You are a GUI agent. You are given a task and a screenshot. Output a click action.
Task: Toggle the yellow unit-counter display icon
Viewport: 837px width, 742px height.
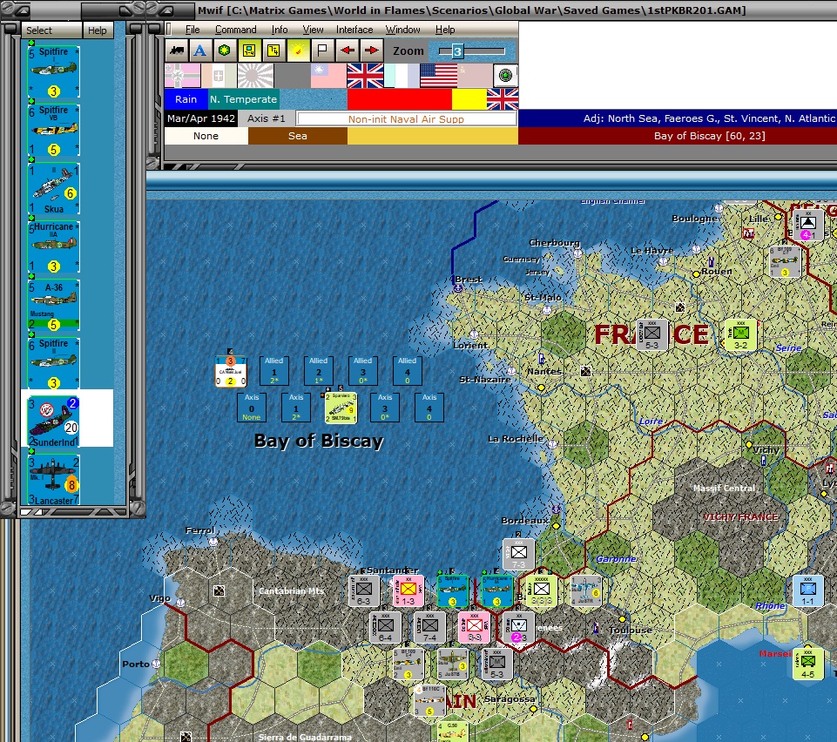(249, 51)
